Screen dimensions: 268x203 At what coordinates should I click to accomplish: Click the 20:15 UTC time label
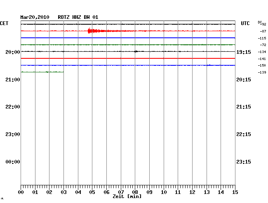tap(244, 80)
